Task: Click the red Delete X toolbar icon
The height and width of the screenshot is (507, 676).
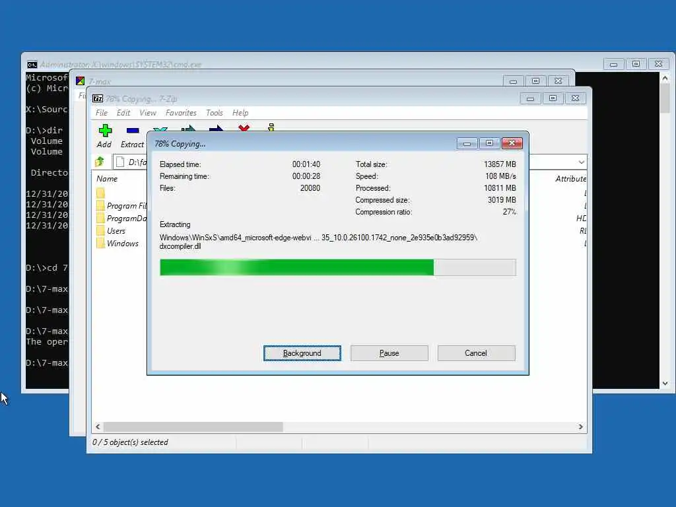Action: point(244,127)
